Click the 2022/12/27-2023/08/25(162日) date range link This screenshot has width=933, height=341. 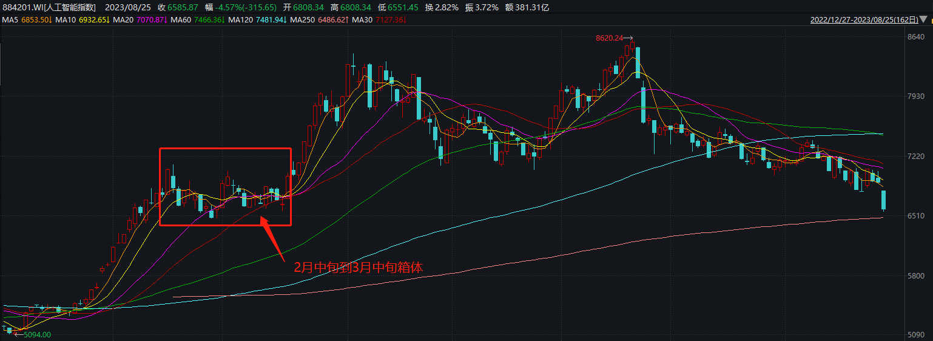(x=864, y=20)
